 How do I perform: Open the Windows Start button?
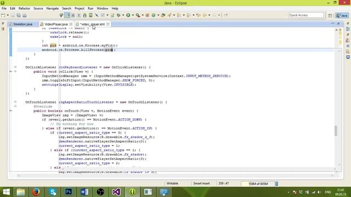(6, 192)
